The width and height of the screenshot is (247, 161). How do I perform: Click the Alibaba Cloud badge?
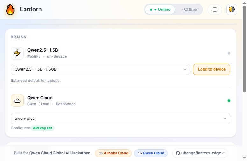[113, 153]
